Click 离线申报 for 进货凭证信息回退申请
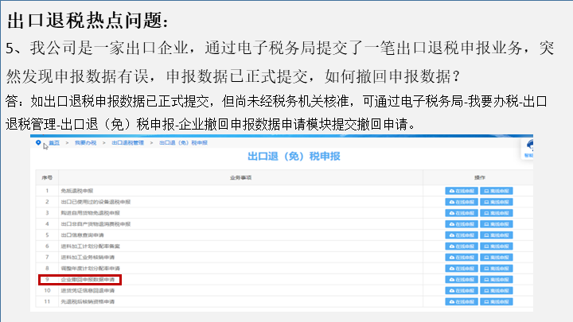The height and width of the screenshot is (322, 573). (x=497, y=291)
